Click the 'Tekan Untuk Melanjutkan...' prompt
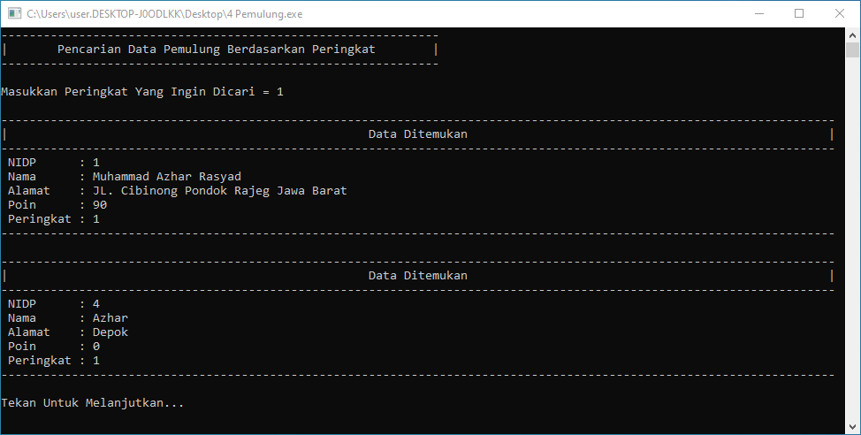 tap(93, 403)
